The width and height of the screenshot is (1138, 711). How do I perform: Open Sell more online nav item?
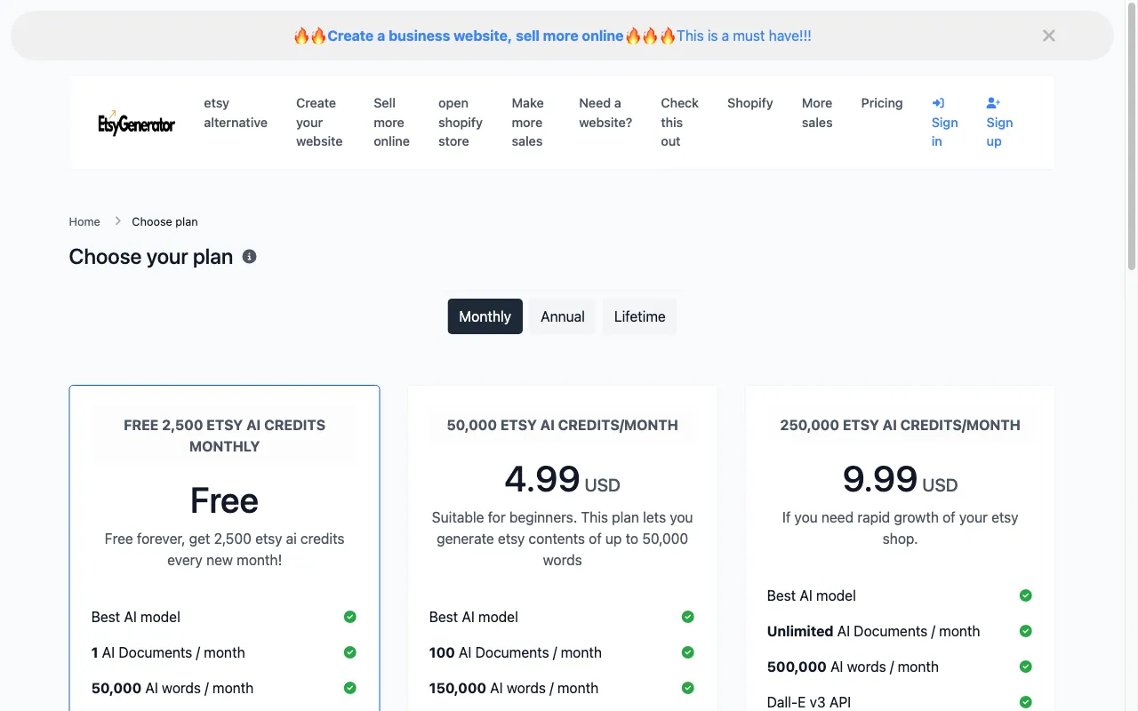point(391,123)
